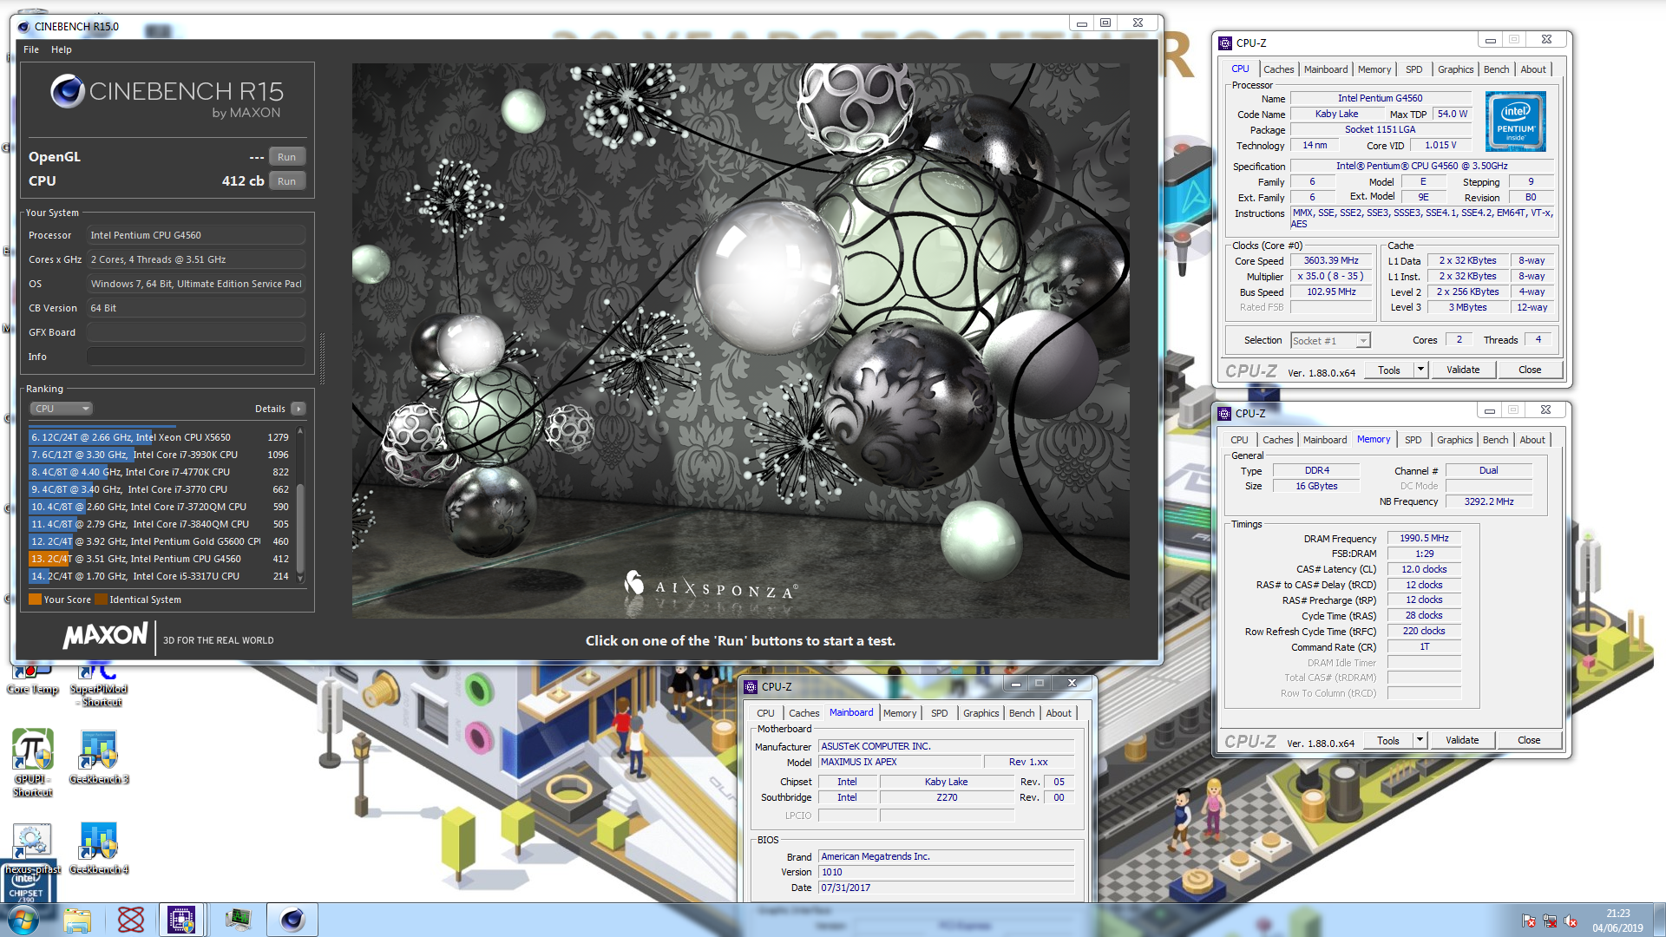Click the monitor utility taskbar icon
The image size is (1666, 937).
click(x=237, y=920)
